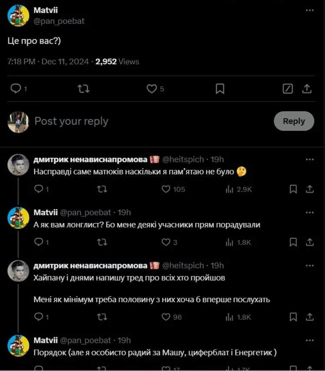Bookmark the main post
The image size is (325, 371).
pos(220,89)
